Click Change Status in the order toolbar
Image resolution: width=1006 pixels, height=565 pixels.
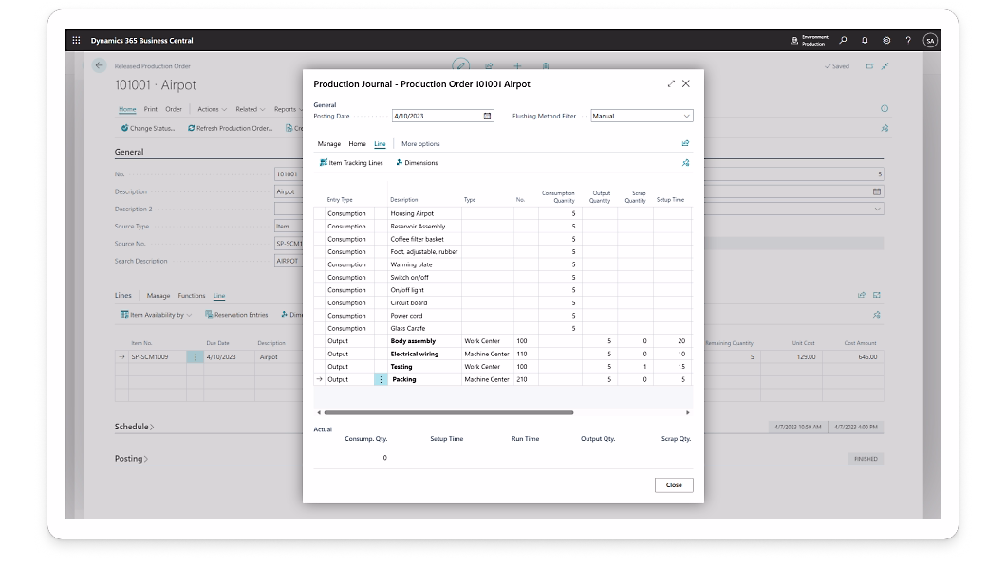[147, 128]
